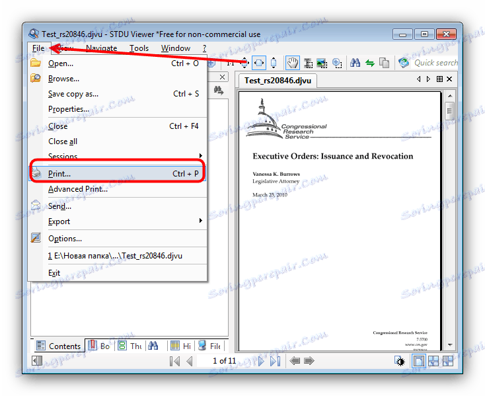Open the Navigate menu
This screenshot has height=396, width=485.
click(x=101, y=48)
